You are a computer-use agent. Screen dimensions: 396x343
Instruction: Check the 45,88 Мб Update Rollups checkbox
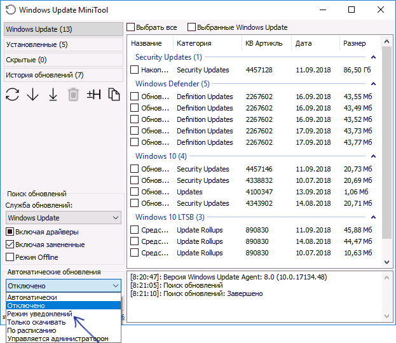(x=134, y=230)
